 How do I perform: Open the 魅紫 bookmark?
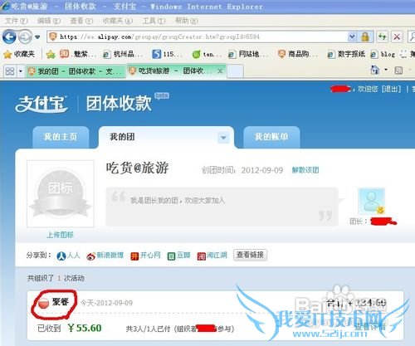point(78,54)
